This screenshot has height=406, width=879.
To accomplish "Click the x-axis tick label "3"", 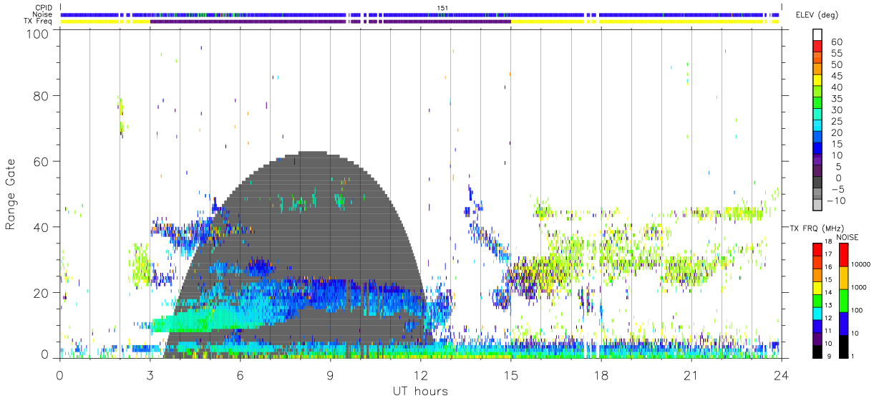I will [x=150, y=375].
